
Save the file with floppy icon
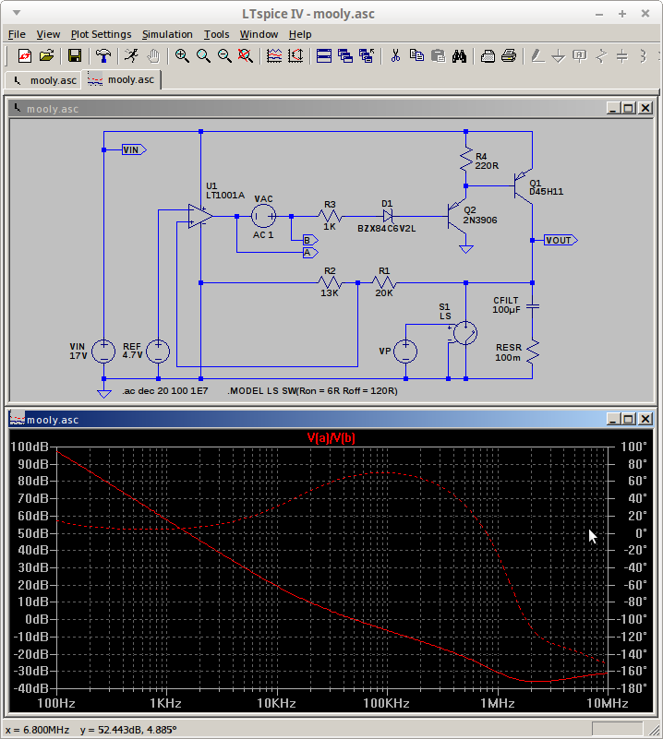pyautogui.click(x=75, y=56)
